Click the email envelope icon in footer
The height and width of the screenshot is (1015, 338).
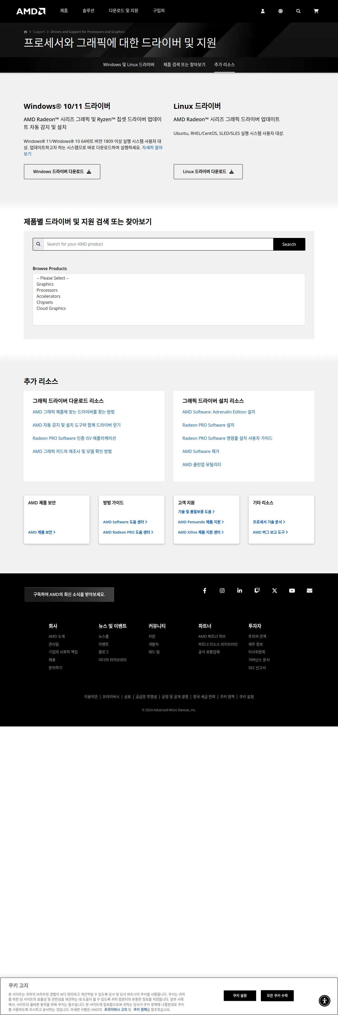pyautogui.click(x=310, y=590)
